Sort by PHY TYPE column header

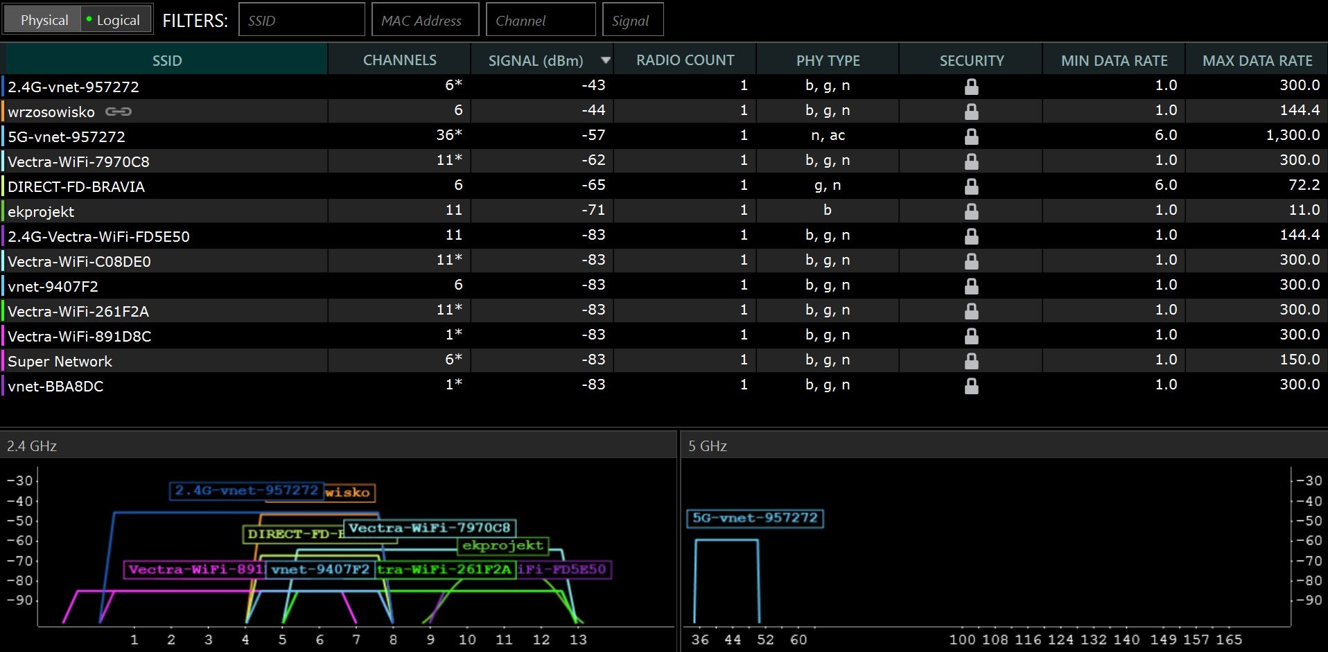pos(828,60)
